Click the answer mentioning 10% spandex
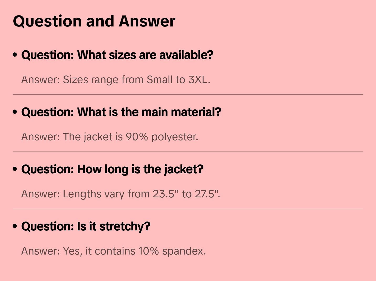 click(113, 251)
